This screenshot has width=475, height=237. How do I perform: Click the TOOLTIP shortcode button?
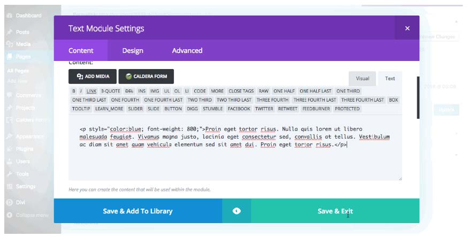click(x=81, y=109)
